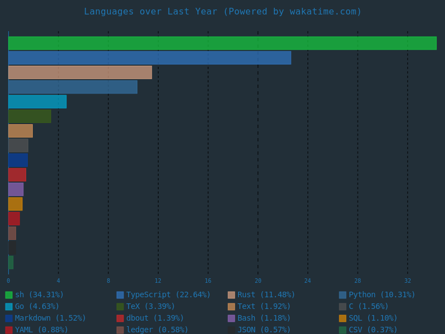Select the purple Bash bar in chart

click(x=16, y=189)
